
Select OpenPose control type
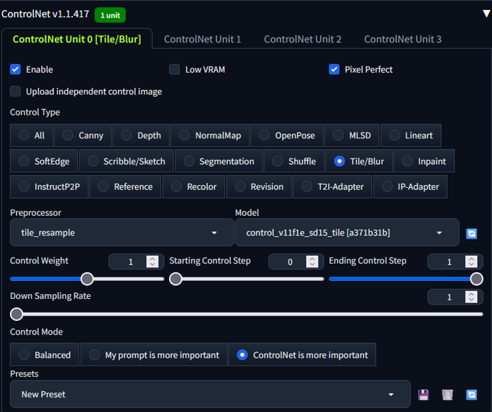(287, 135)
